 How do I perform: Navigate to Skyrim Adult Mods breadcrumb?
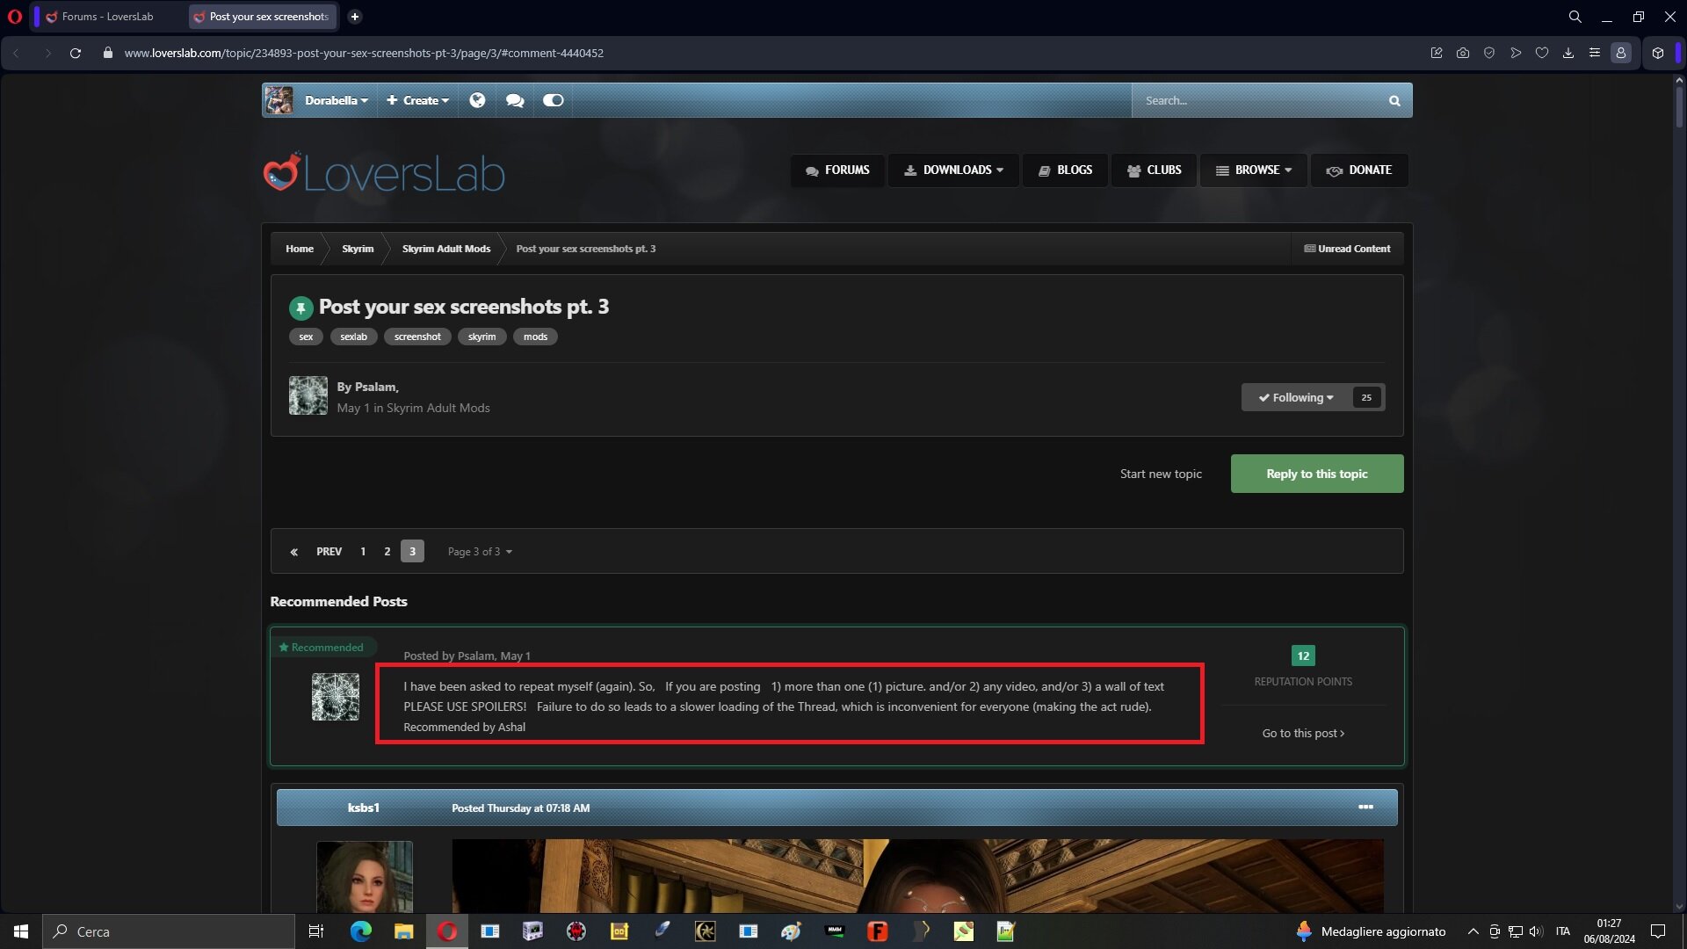[446, 249]
